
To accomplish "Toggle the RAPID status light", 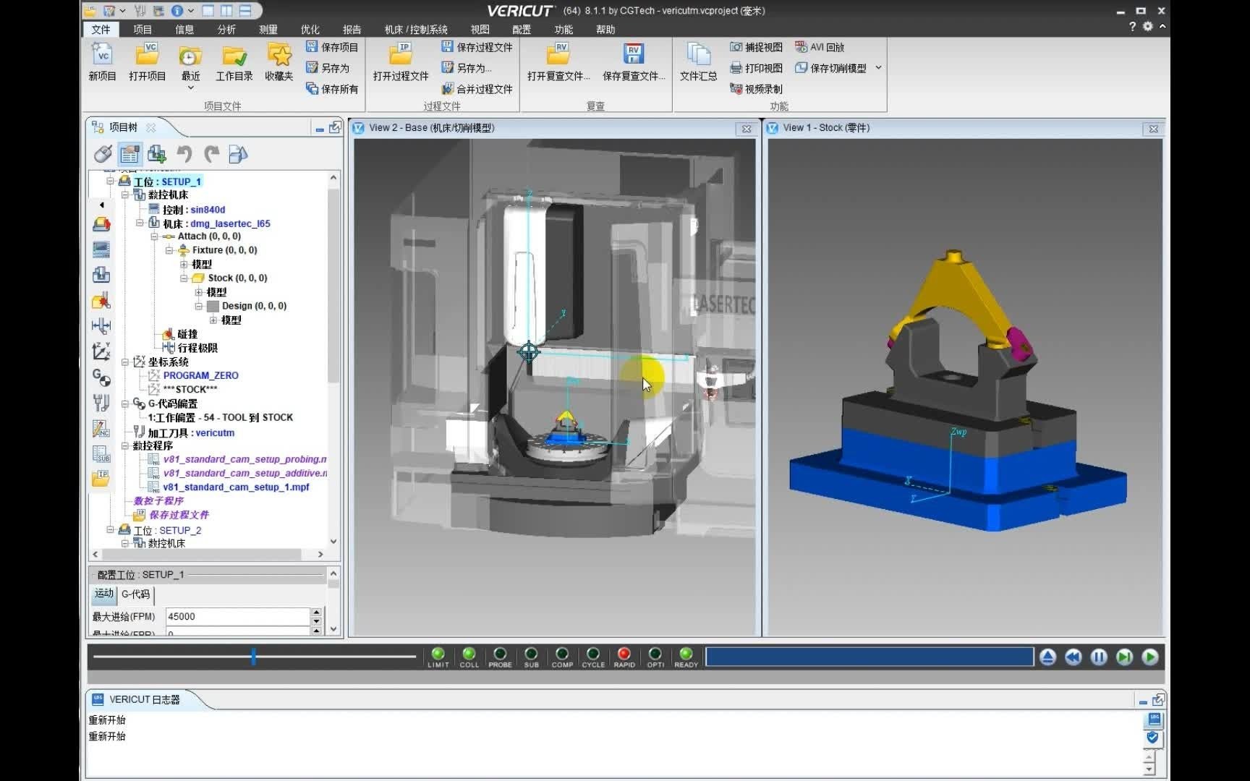I will coord(624,654).
